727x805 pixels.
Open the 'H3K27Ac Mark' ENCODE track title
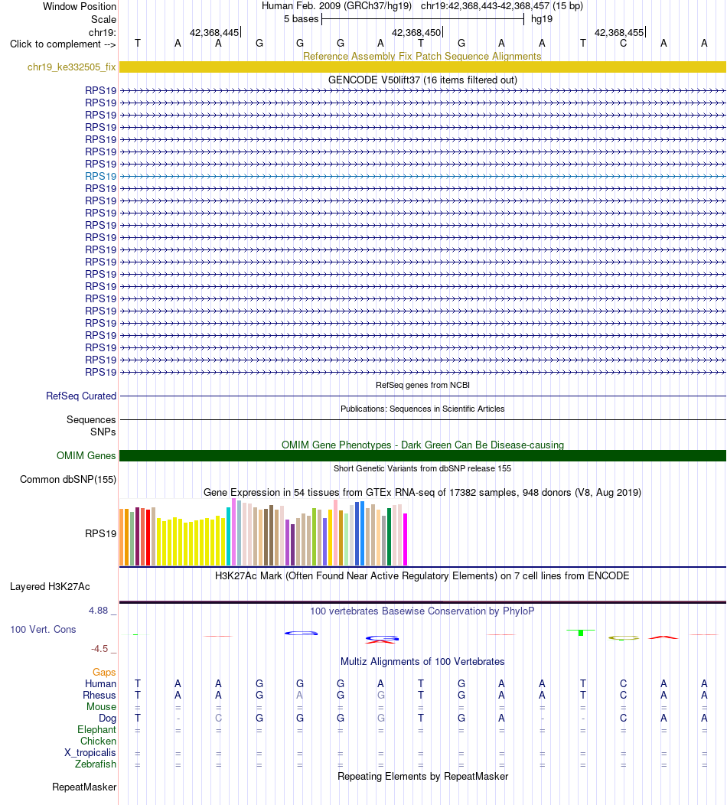click(x=422, y=576)
